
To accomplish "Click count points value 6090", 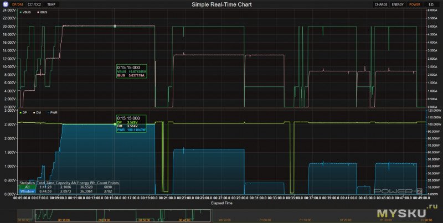I will coord(108,187).
